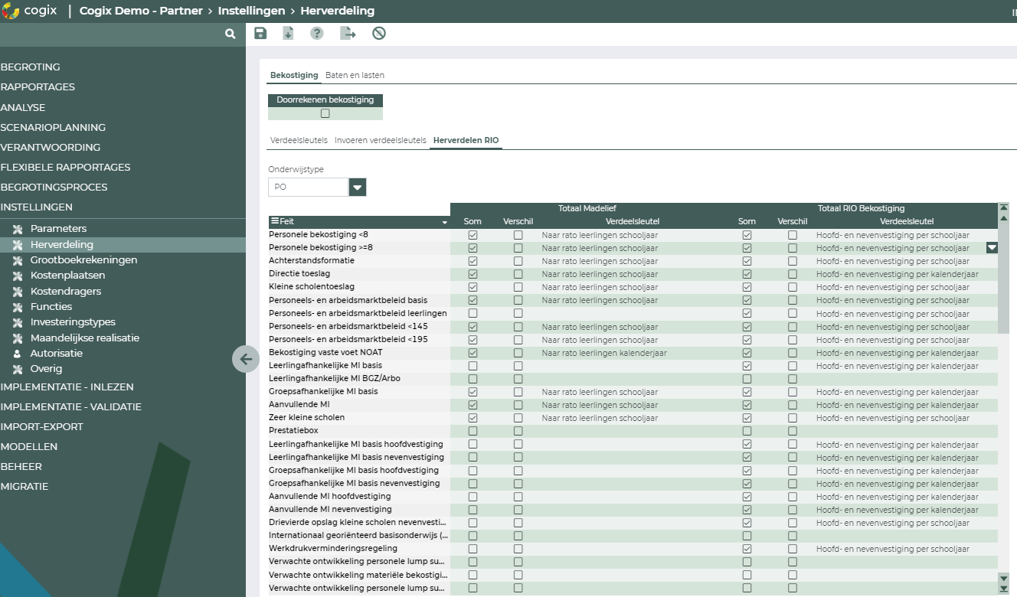Collapse sidebar with the left arrow button

click(246, 358)
